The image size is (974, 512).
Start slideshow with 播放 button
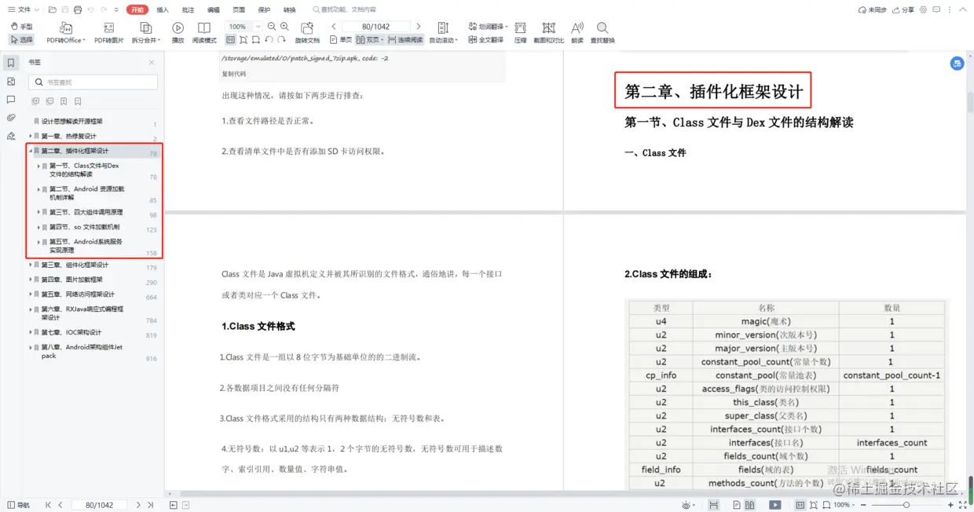click(178, 33)
